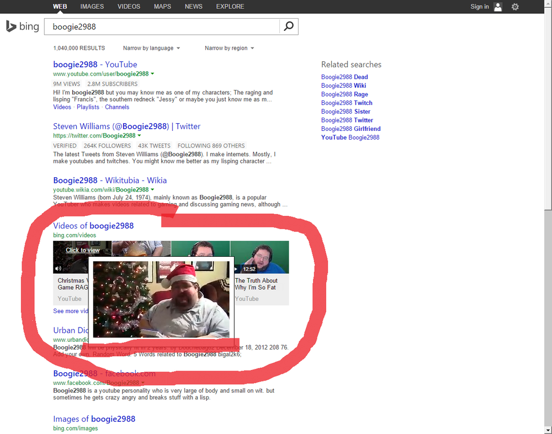
Task: Click the VERIFIED label
Action: 65,146
